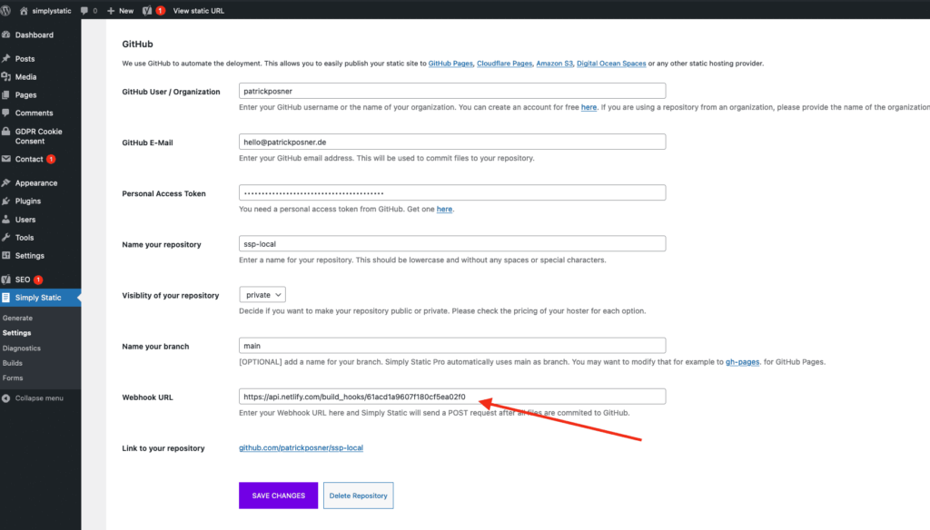Click the Appearance brush icon in sidebar
Image resolution: width=930 pixels, height=530 pixels.
6,183
